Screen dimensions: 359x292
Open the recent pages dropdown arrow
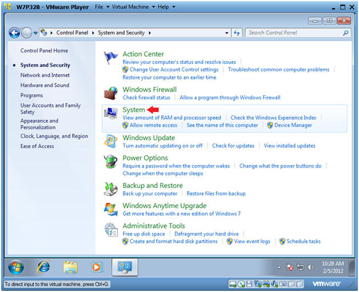(35, 33)
